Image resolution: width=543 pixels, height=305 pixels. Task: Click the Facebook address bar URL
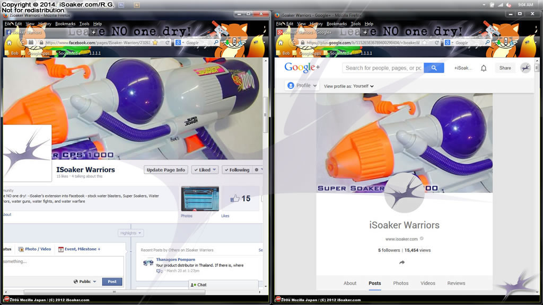(x=98, y=42)
